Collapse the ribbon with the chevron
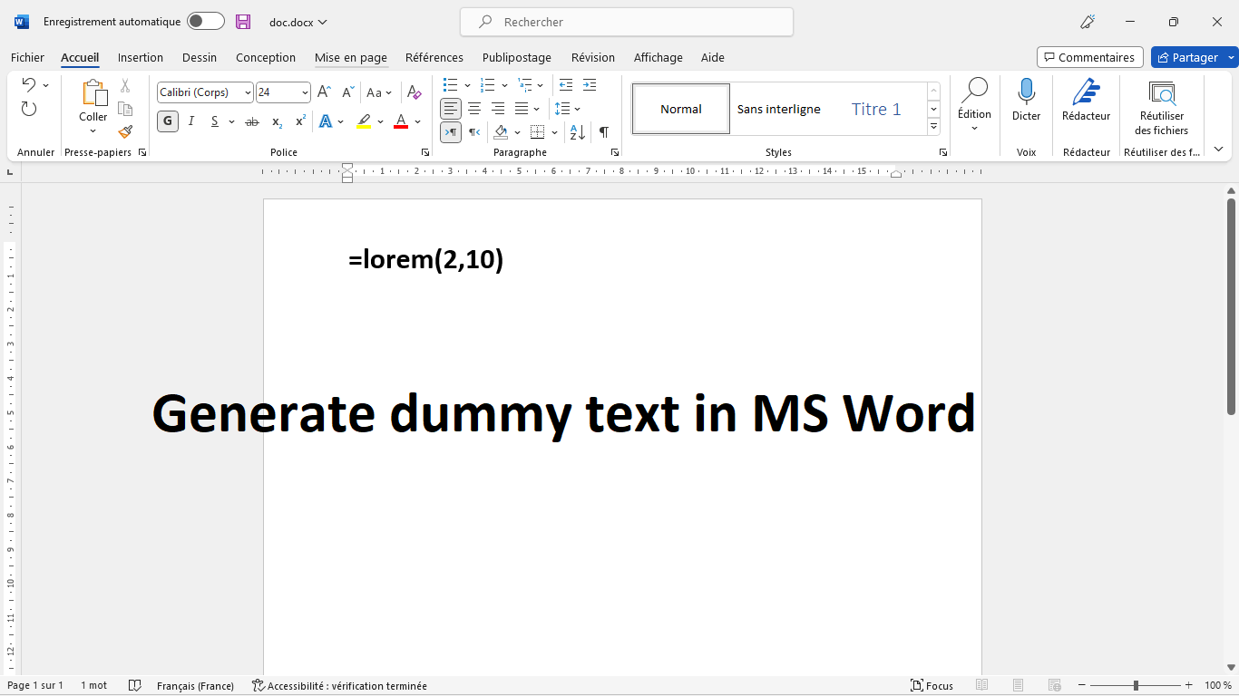The height and width of the screenshot is (696, 1239). coord(1218,150)
